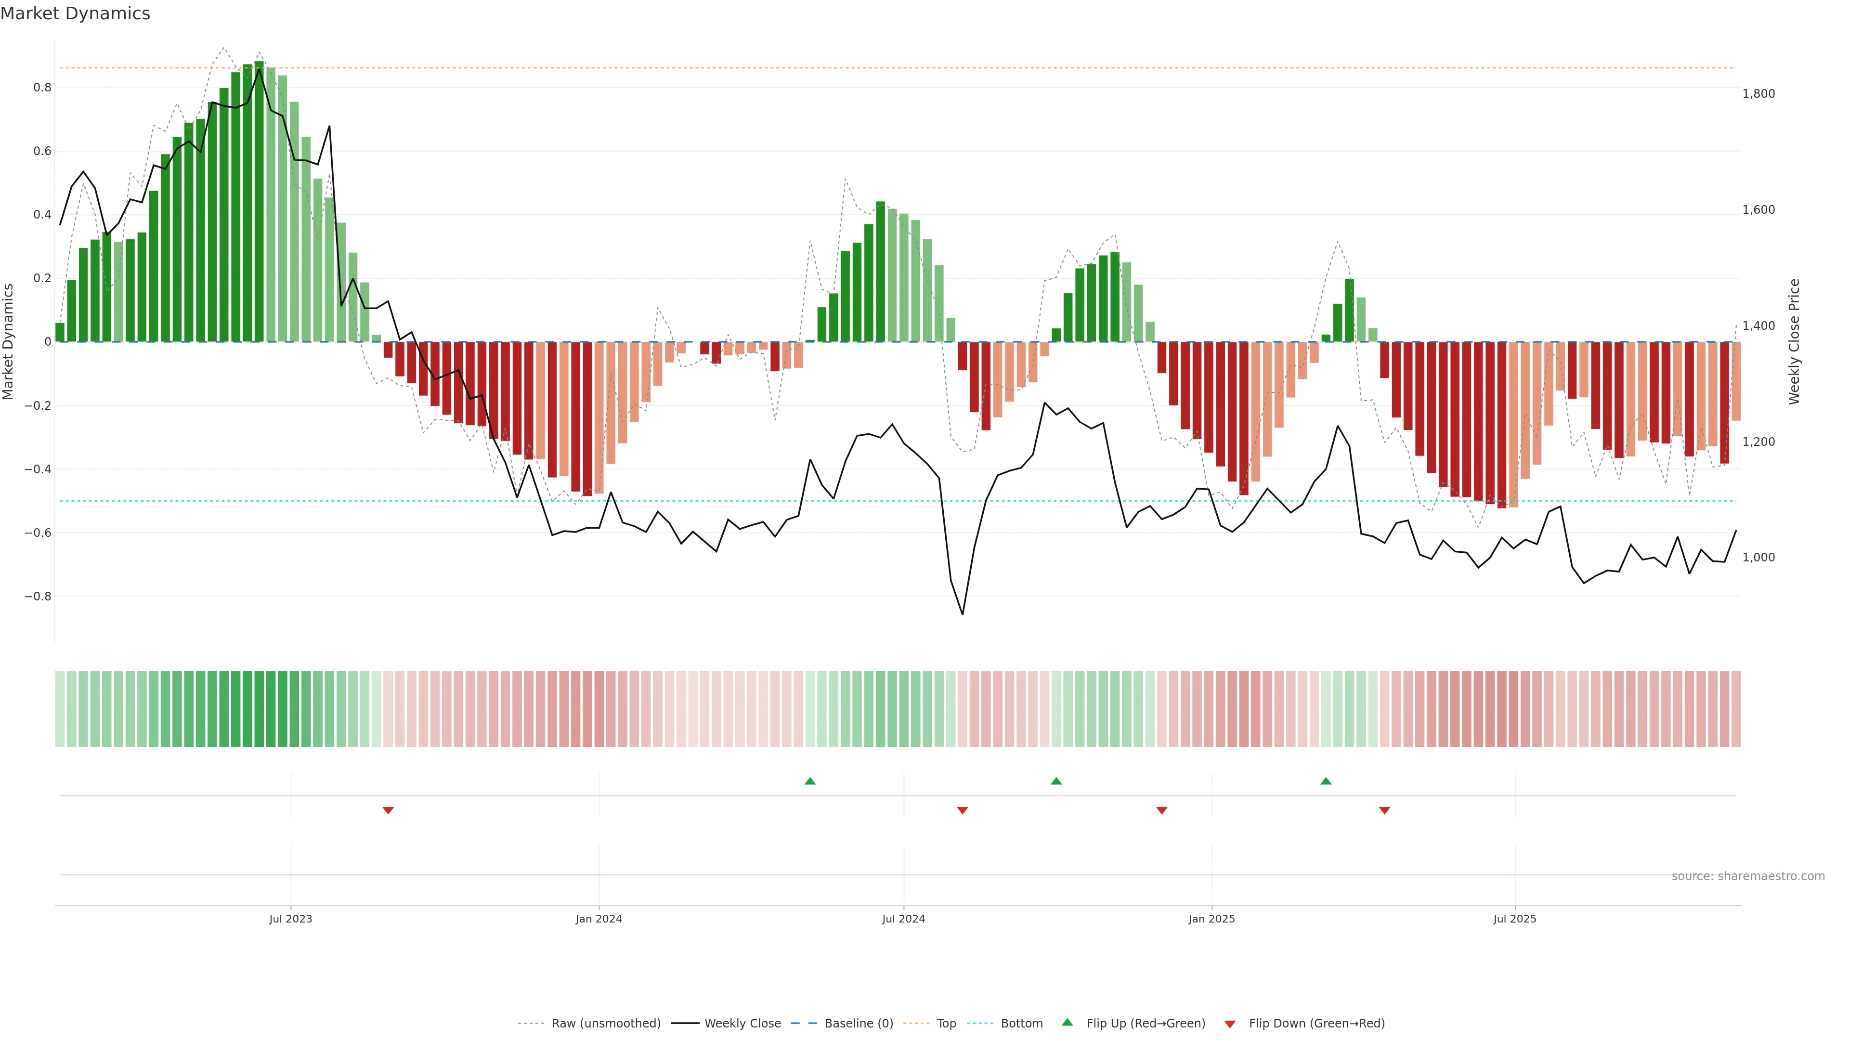Toggle the Weekly Close legend entry
This screenshot has height=1040, width=1849.
pos(742,1024)
